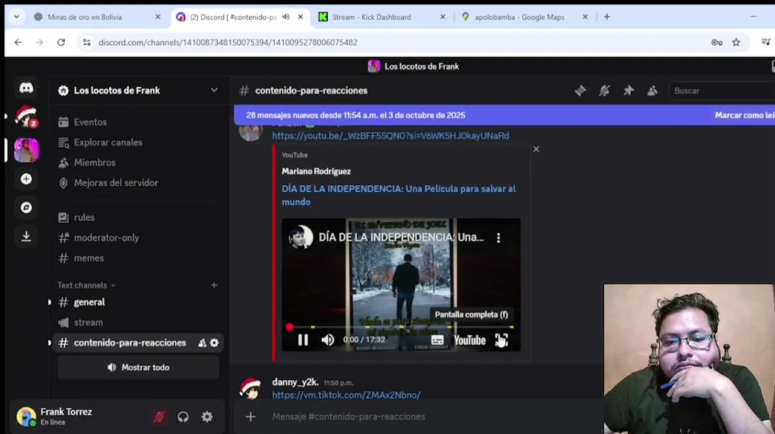Jump to new messages via the banner
This screenshot has height=434, width=775.
click(356, 115)
